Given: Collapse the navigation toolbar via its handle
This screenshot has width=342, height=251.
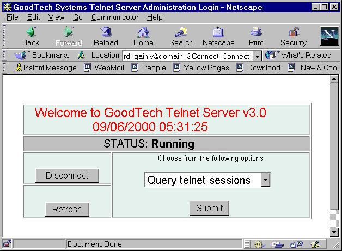Looking at the screenshot, I should tap(4, 36).
